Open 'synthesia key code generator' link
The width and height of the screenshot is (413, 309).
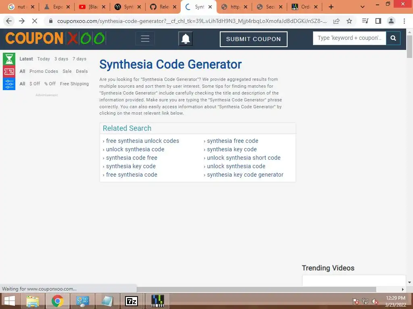[x=245, y=175]
